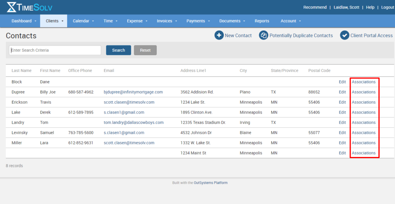Open the Payments menu

[198, 21]
